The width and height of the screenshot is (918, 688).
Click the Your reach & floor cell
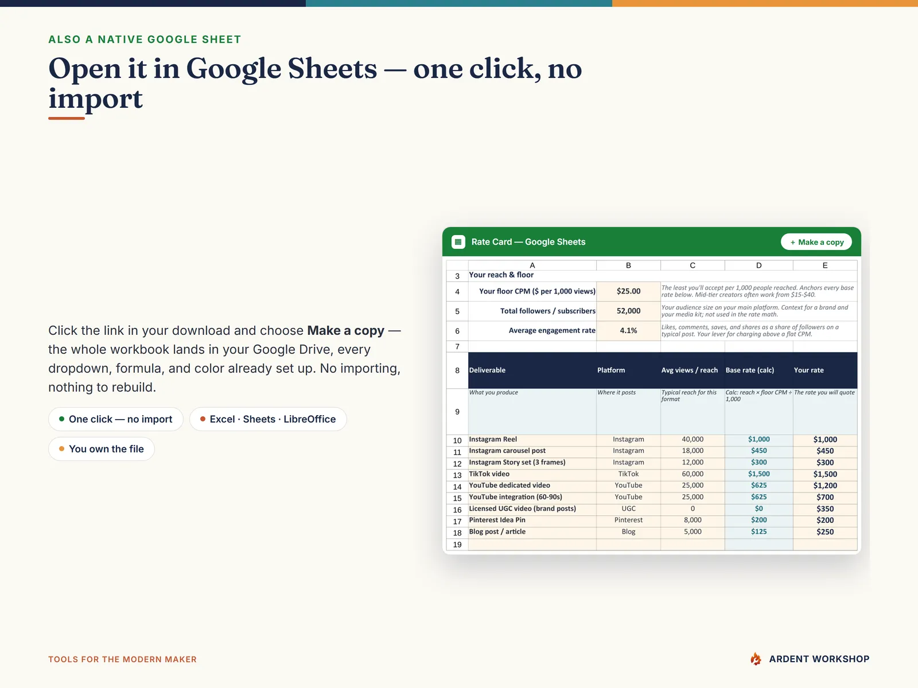pos(532,275)
